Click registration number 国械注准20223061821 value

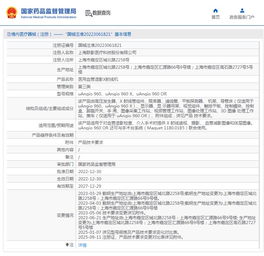[x=100, y=45]
